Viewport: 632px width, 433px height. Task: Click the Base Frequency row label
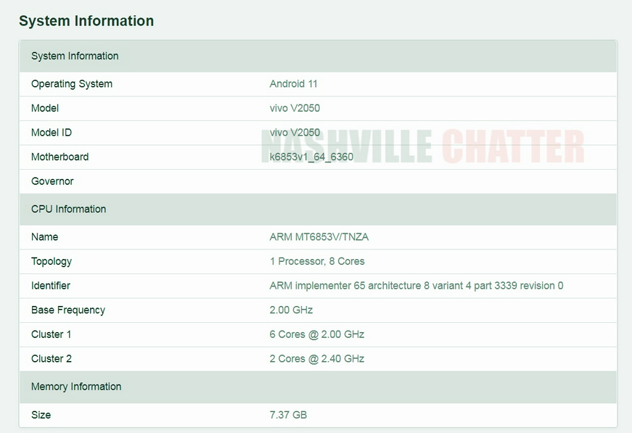click(x=68, y=310)
